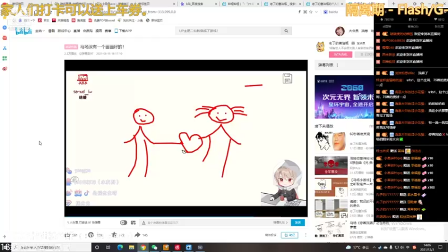
Task: Open the 60秒画出灵魂 recommended video thumbnail
Action: (330, 141)
